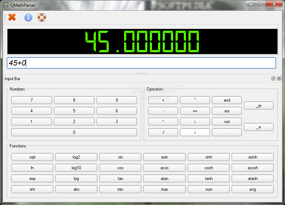The width and height of the screenshot is (285, 205).
Task: Click the QMathParser title bar app icon
Action: tap(6, 5)
